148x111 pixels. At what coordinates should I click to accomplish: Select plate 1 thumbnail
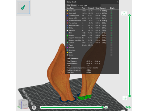point(23,7)
